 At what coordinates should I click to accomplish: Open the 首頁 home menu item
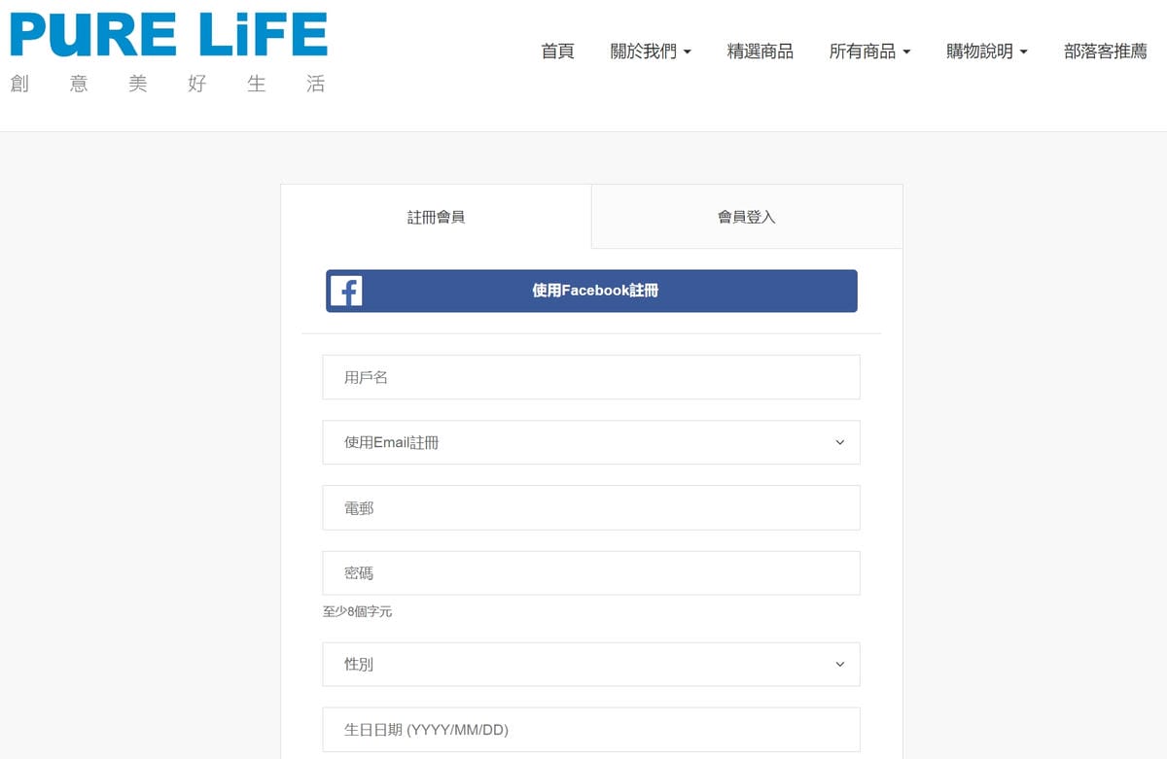557,52
